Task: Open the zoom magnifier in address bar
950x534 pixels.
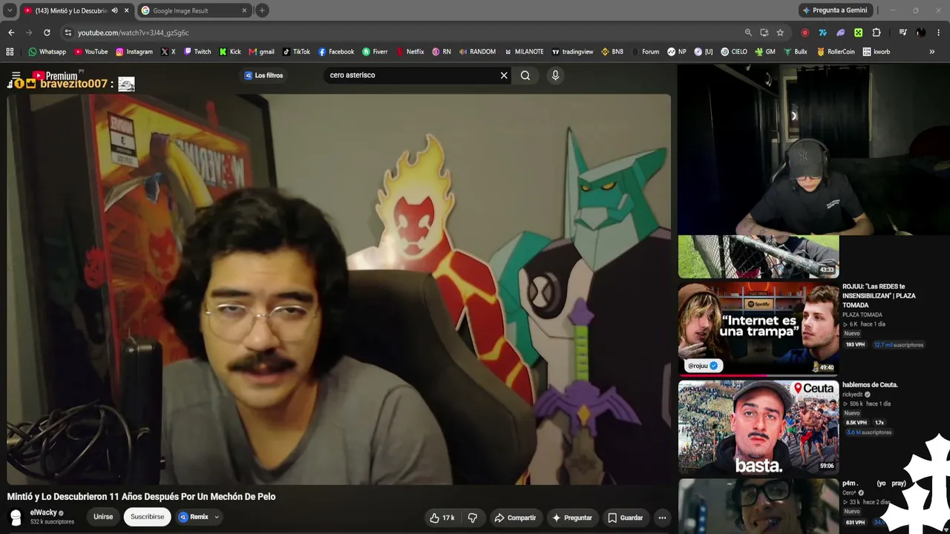Action: tap(748, 33)
